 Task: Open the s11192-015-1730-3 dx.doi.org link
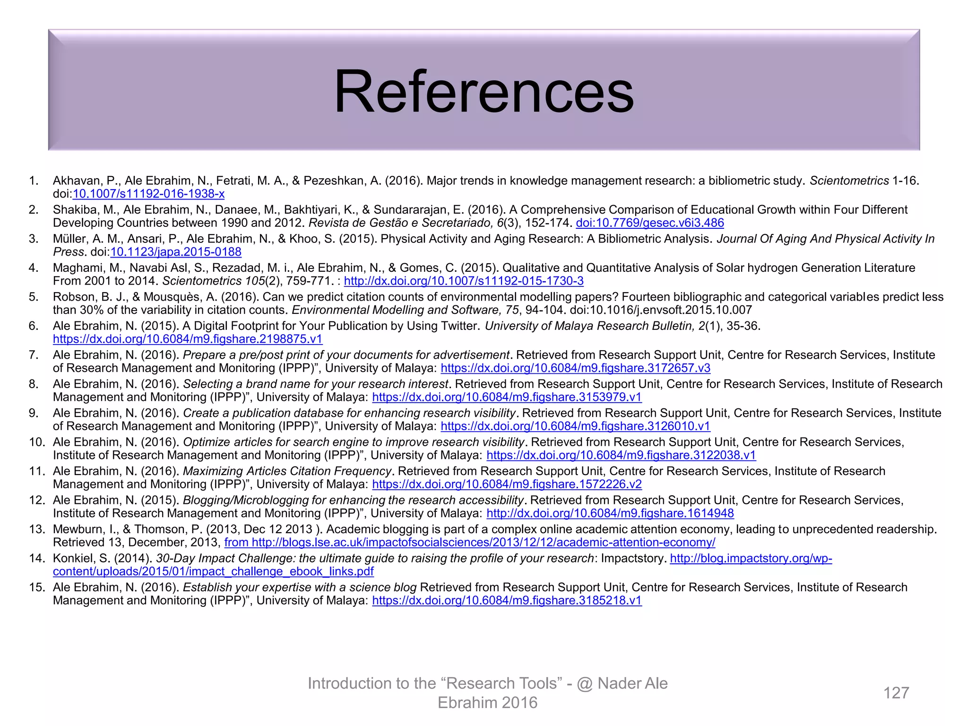(x=464, y=281)
